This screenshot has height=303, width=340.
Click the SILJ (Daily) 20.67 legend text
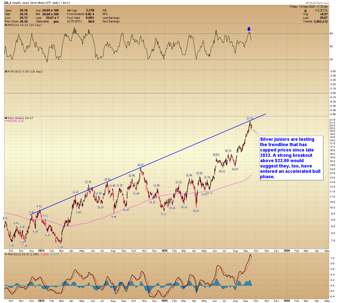(x=21, y=118)
